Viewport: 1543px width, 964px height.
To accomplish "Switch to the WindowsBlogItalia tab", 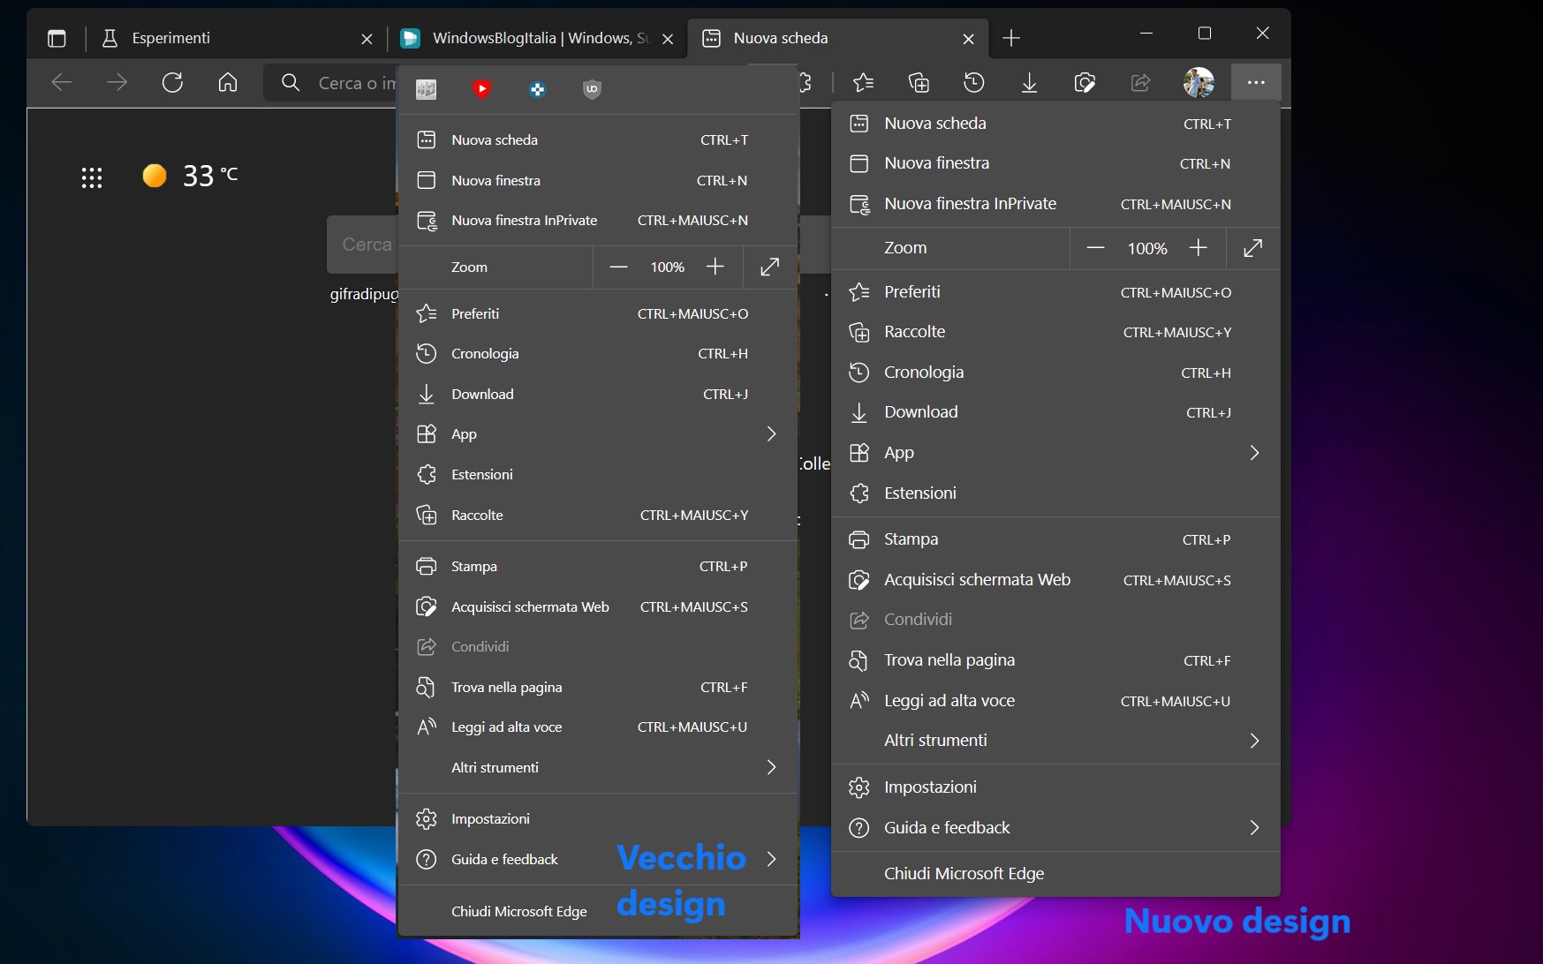I will click(x=537, y=38).
